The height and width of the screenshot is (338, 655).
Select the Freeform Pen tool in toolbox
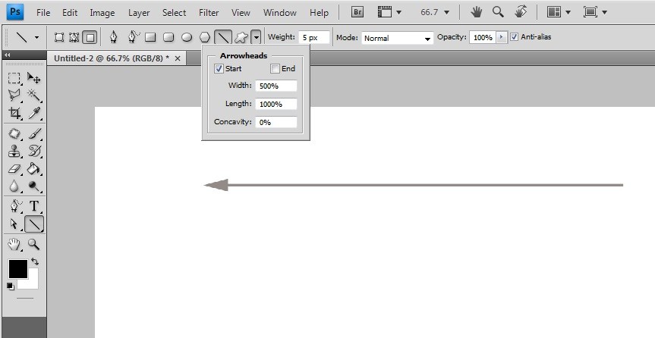click(15, 206)
